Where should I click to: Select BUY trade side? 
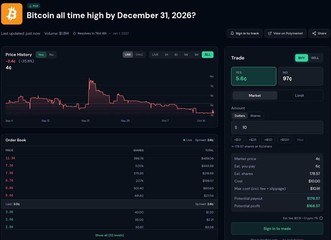click(x=301, y=58)
